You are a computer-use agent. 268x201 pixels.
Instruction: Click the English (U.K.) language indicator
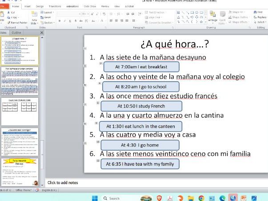tap(49, 190)
